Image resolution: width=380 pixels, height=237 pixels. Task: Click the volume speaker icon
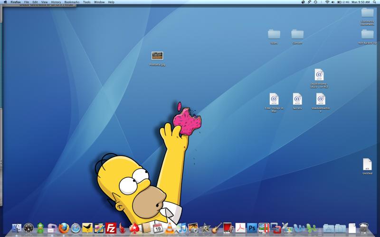click(x=333, y=2)
